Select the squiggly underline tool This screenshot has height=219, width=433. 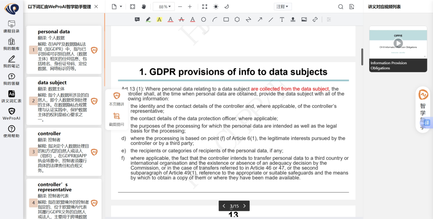click(x=192, y=19)
